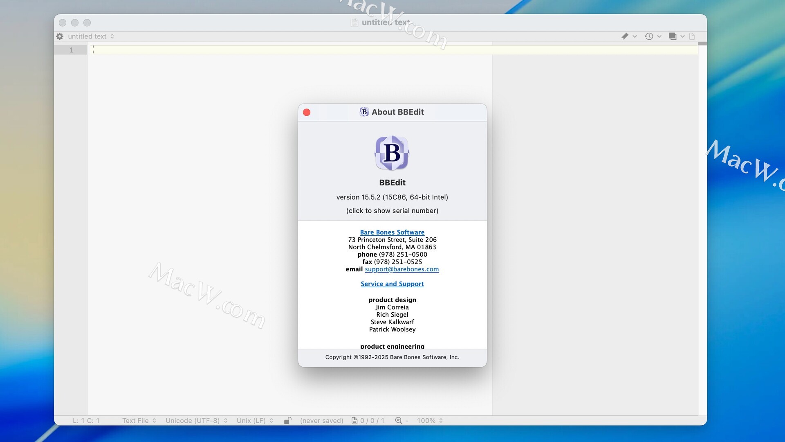
Task: Toggle the unlocked padlock in status bar
Action: [288, 420]
